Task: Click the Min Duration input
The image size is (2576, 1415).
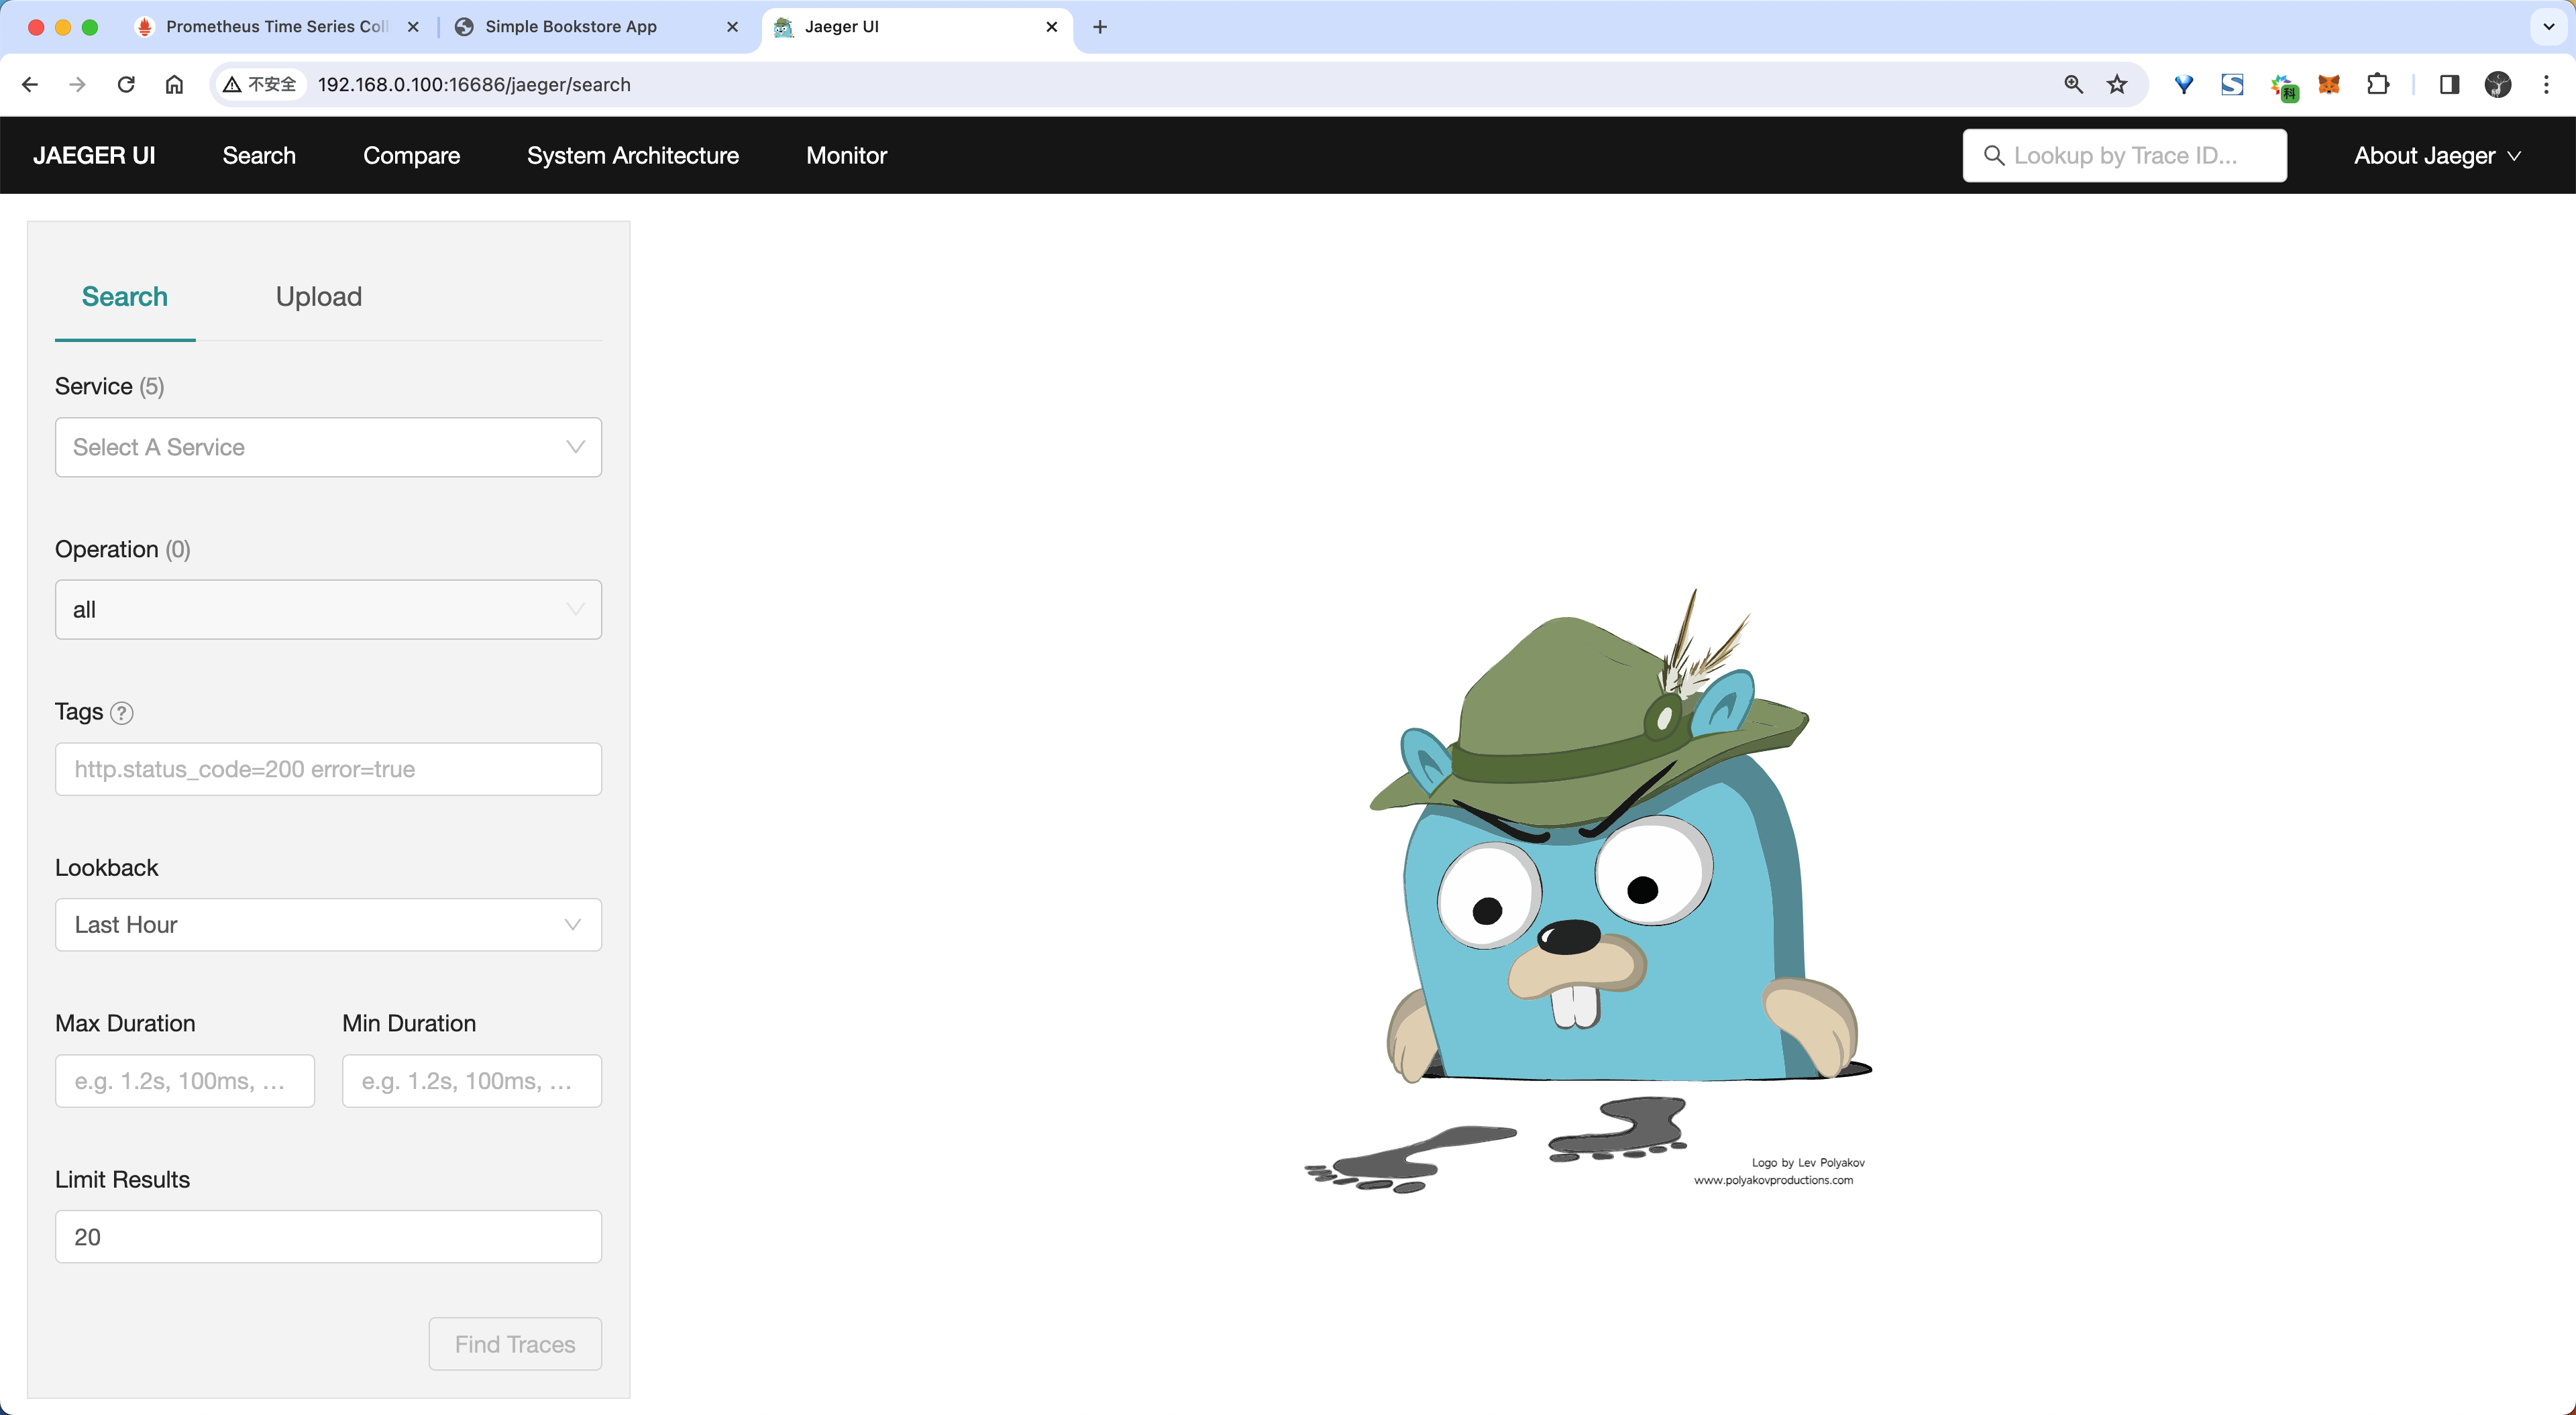Action: coord(472,1081)
